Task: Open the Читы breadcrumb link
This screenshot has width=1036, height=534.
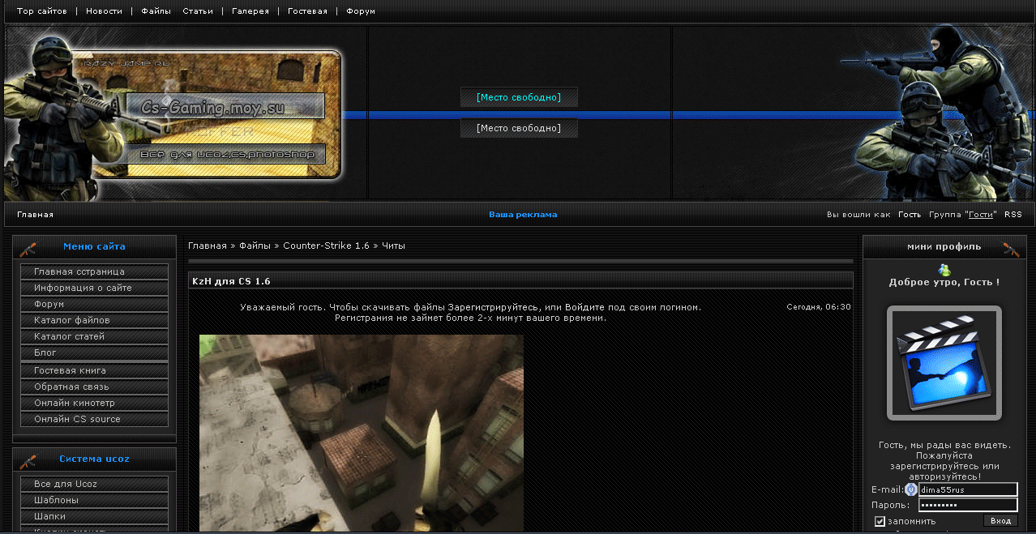Action: click(393, 246)
